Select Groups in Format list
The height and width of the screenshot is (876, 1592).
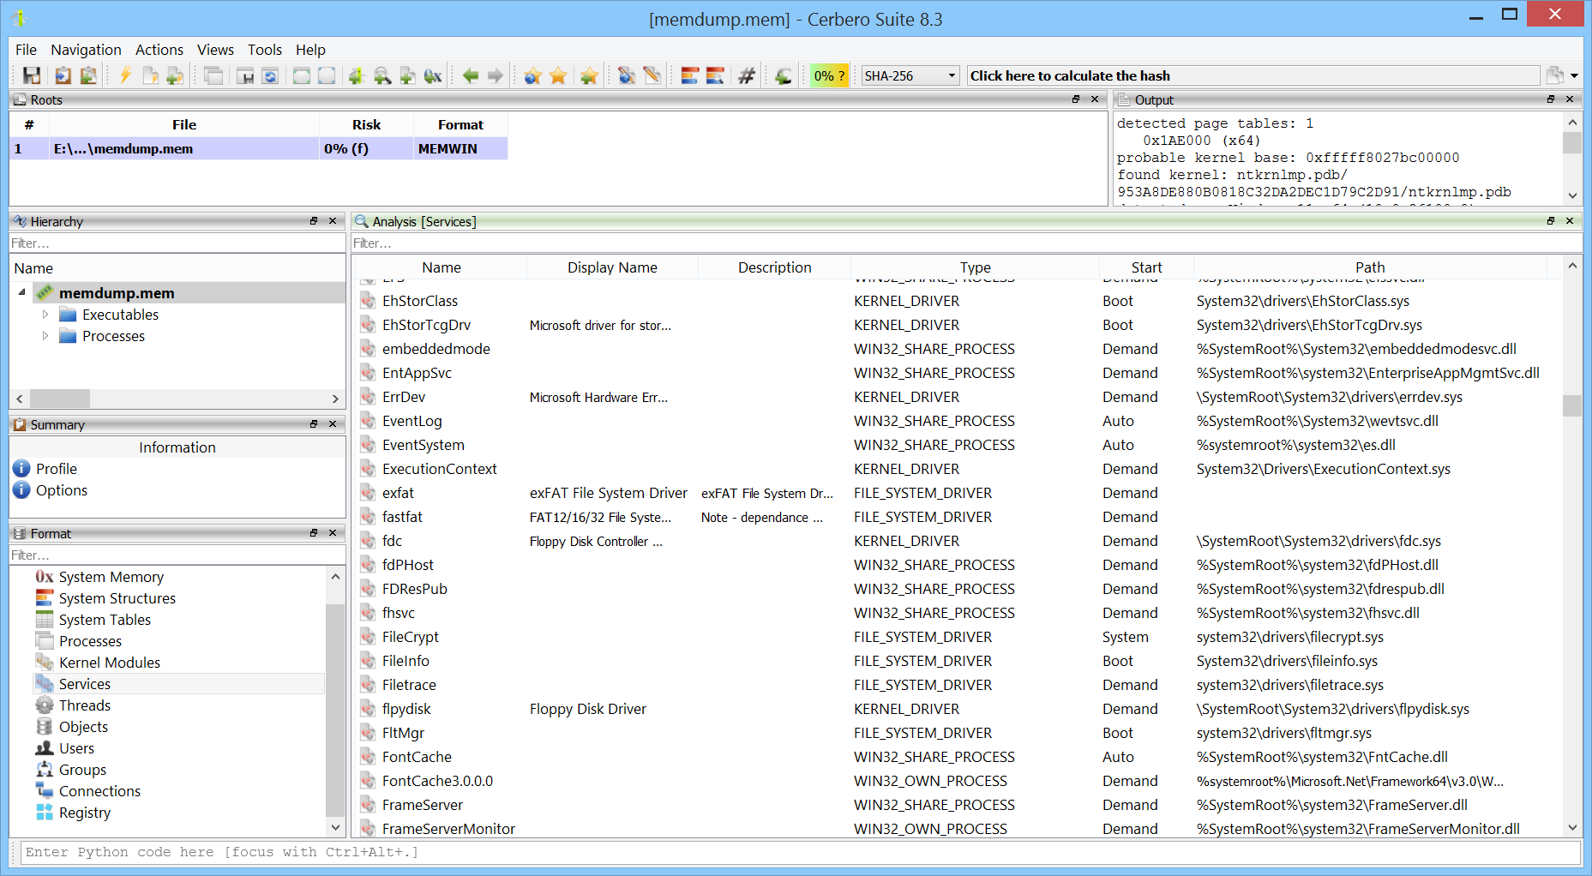(x=82, y=770)
